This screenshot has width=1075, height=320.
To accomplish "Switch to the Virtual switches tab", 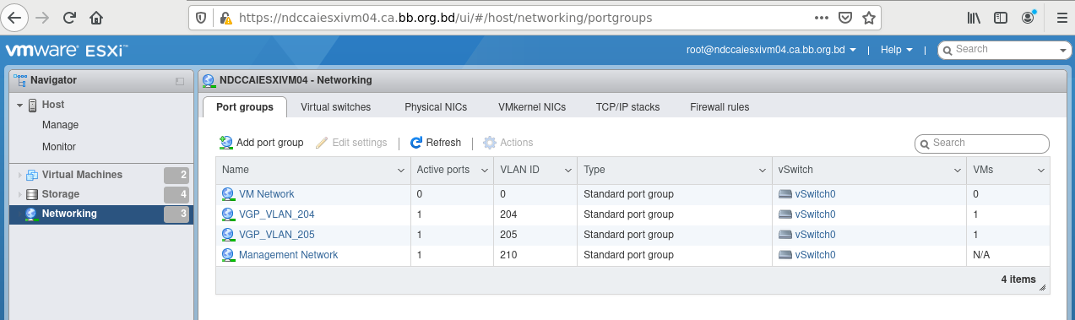I will pos(335,107).
